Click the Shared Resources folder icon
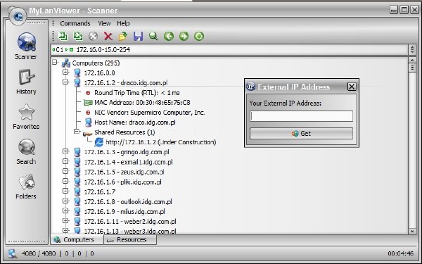This screenshot has width=422, height=264. coord(88,133)
